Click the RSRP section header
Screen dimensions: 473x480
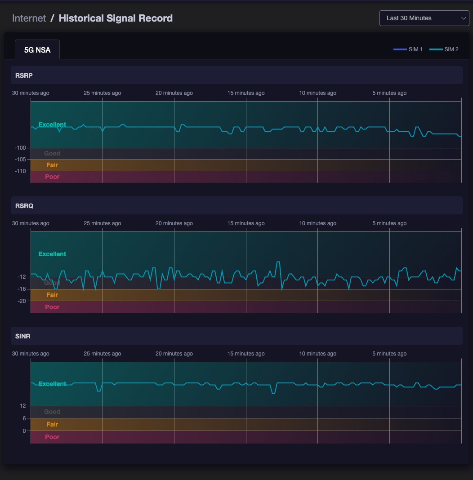click(x=236, y=76)
